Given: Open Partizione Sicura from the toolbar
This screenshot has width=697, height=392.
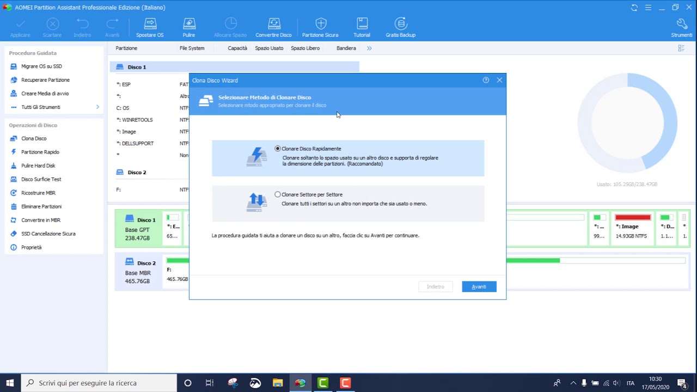Looking at the screenshot, I should 320,27.
